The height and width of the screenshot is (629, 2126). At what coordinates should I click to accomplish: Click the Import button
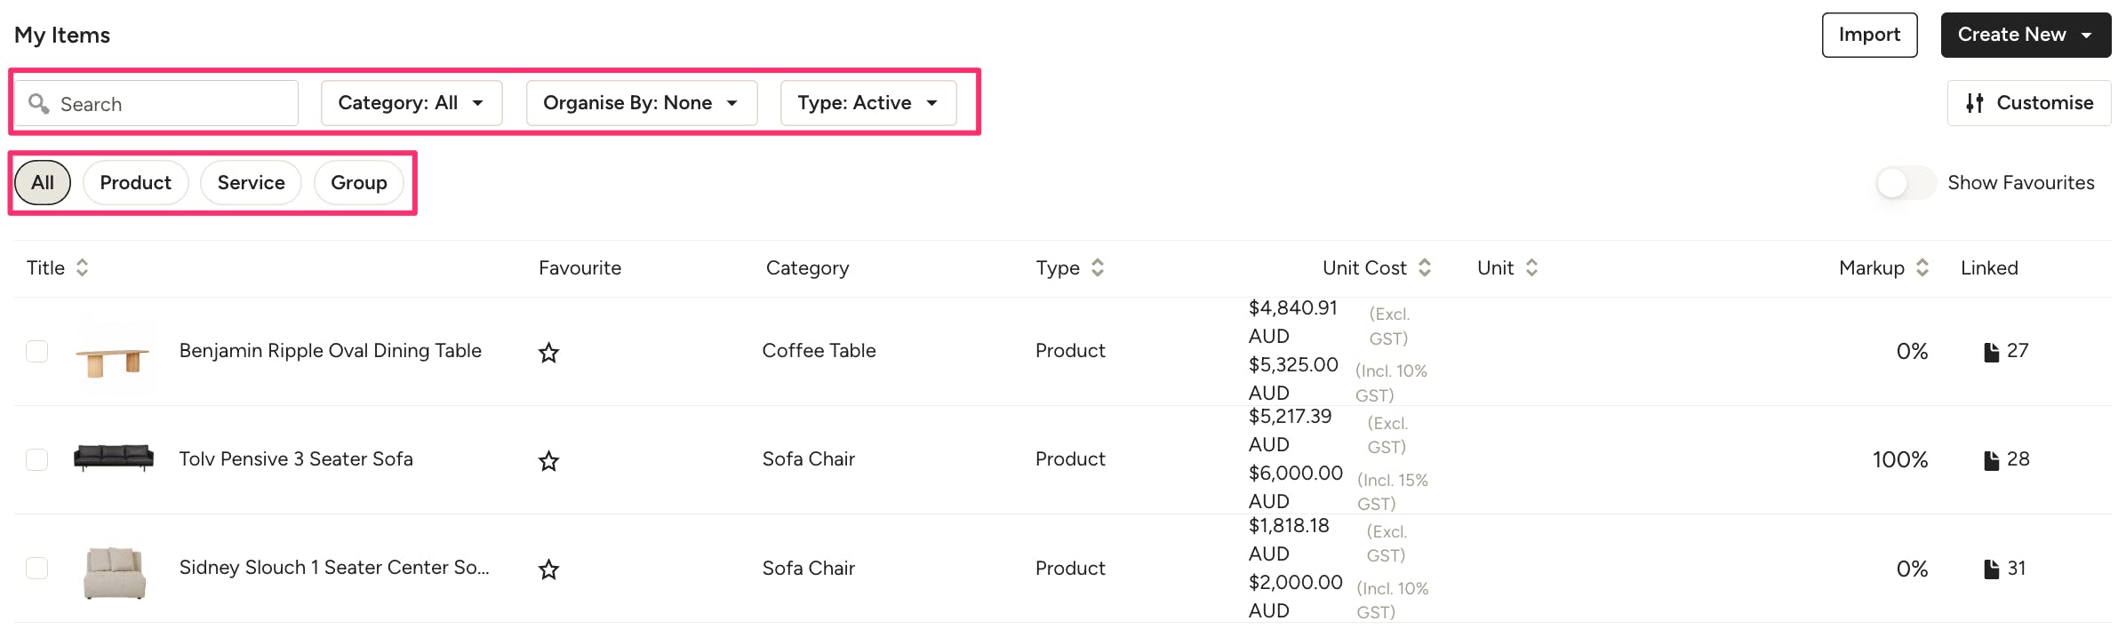(1869, 35)
